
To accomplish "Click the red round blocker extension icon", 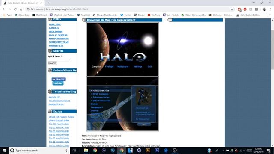I will pyautogui.click(x=245, y=9).
